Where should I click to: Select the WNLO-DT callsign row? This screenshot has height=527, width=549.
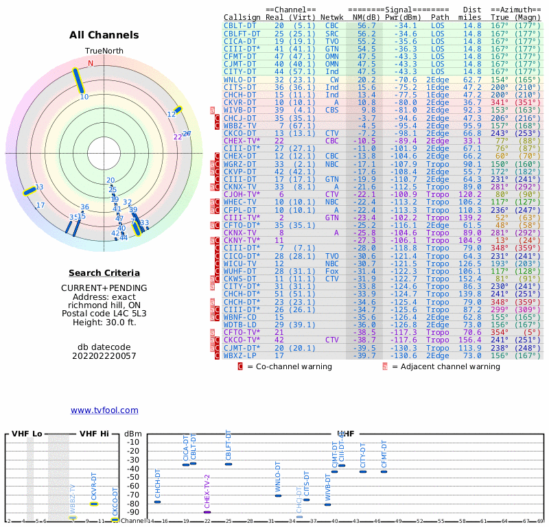241,80
